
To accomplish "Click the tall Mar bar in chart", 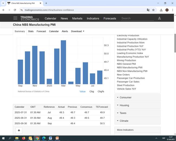I will (x=63, y=62).
